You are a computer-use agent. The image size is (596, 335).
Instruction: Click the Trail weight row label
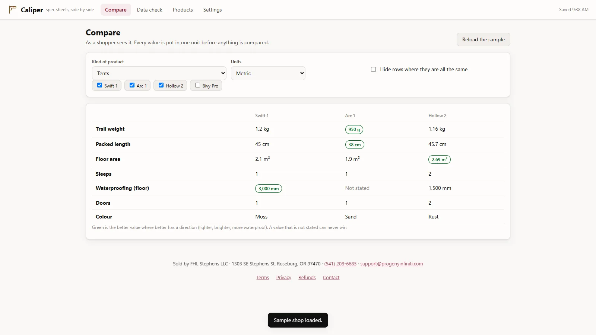pos(110,129)
